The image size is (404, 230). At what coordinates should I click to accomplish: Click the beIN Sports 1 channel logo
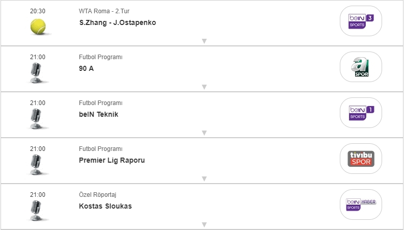pos(361,113)
